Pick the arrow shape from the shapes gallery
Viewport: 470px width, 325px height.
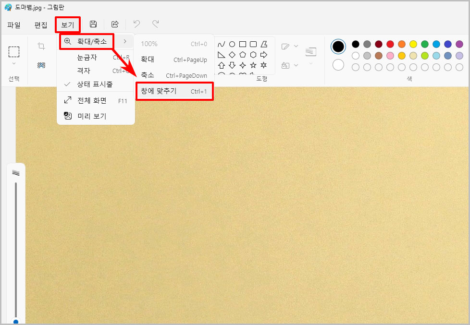pyautogui.click(x=263, y=55)
